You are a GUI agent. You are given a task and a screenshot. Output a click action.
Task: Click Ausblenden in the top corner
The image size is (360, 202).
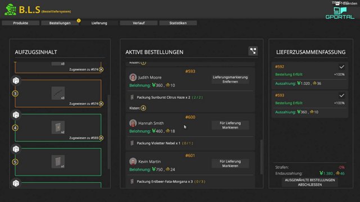349,3
